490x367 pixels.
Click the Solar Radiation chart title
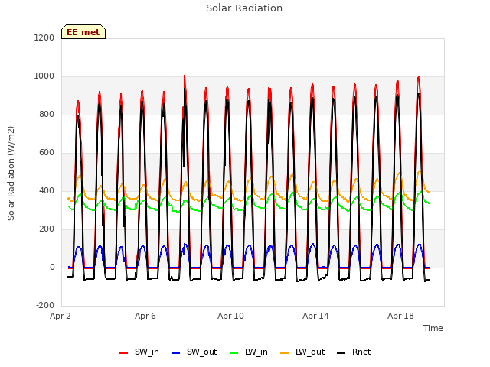pos(244,8)
